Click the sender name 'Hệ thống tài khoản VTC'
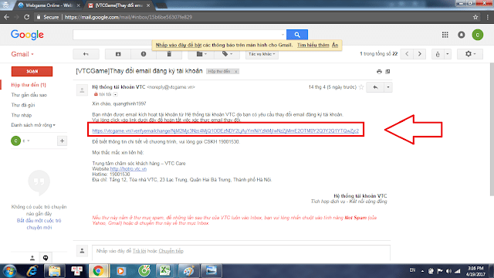The image size is (494, 278). [x=119, y=87]
